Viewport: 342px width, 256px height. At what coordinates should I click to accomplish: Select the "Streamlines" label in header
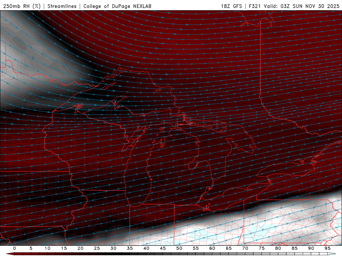[62, 6]
